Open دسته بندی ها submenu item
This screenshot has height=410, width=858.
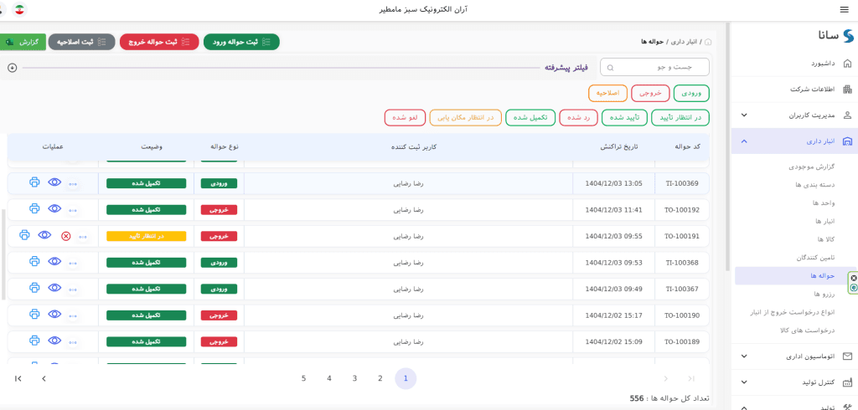point(814,185)
